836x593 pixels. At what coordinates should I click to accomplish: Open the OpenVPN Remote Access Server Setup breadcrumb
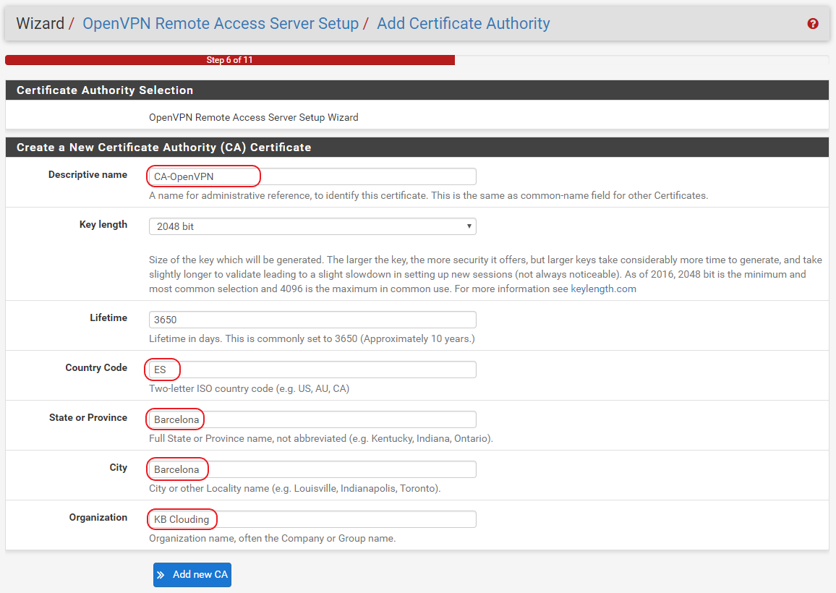point(220,23)
